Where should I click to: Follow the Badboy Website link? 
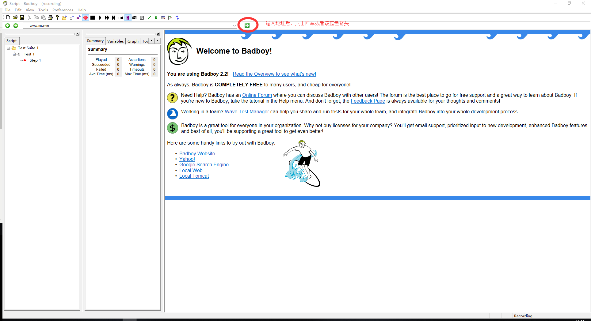point(197,153)
